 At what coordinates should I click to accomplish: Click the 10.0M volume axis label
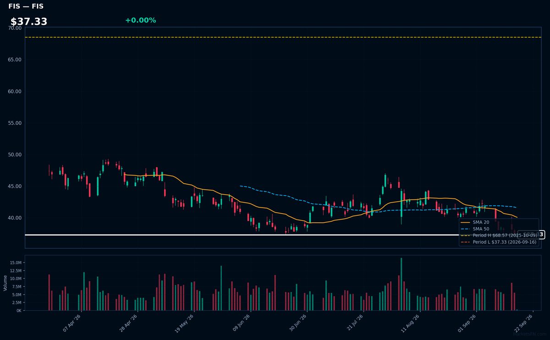(15, 279)
